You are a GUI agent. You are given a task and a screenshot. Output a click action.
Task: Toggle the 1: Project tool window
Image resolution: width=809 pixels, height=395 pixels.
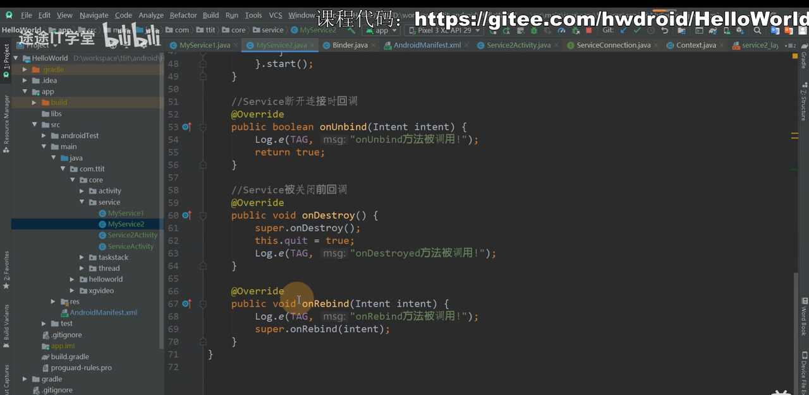(6, 61)
